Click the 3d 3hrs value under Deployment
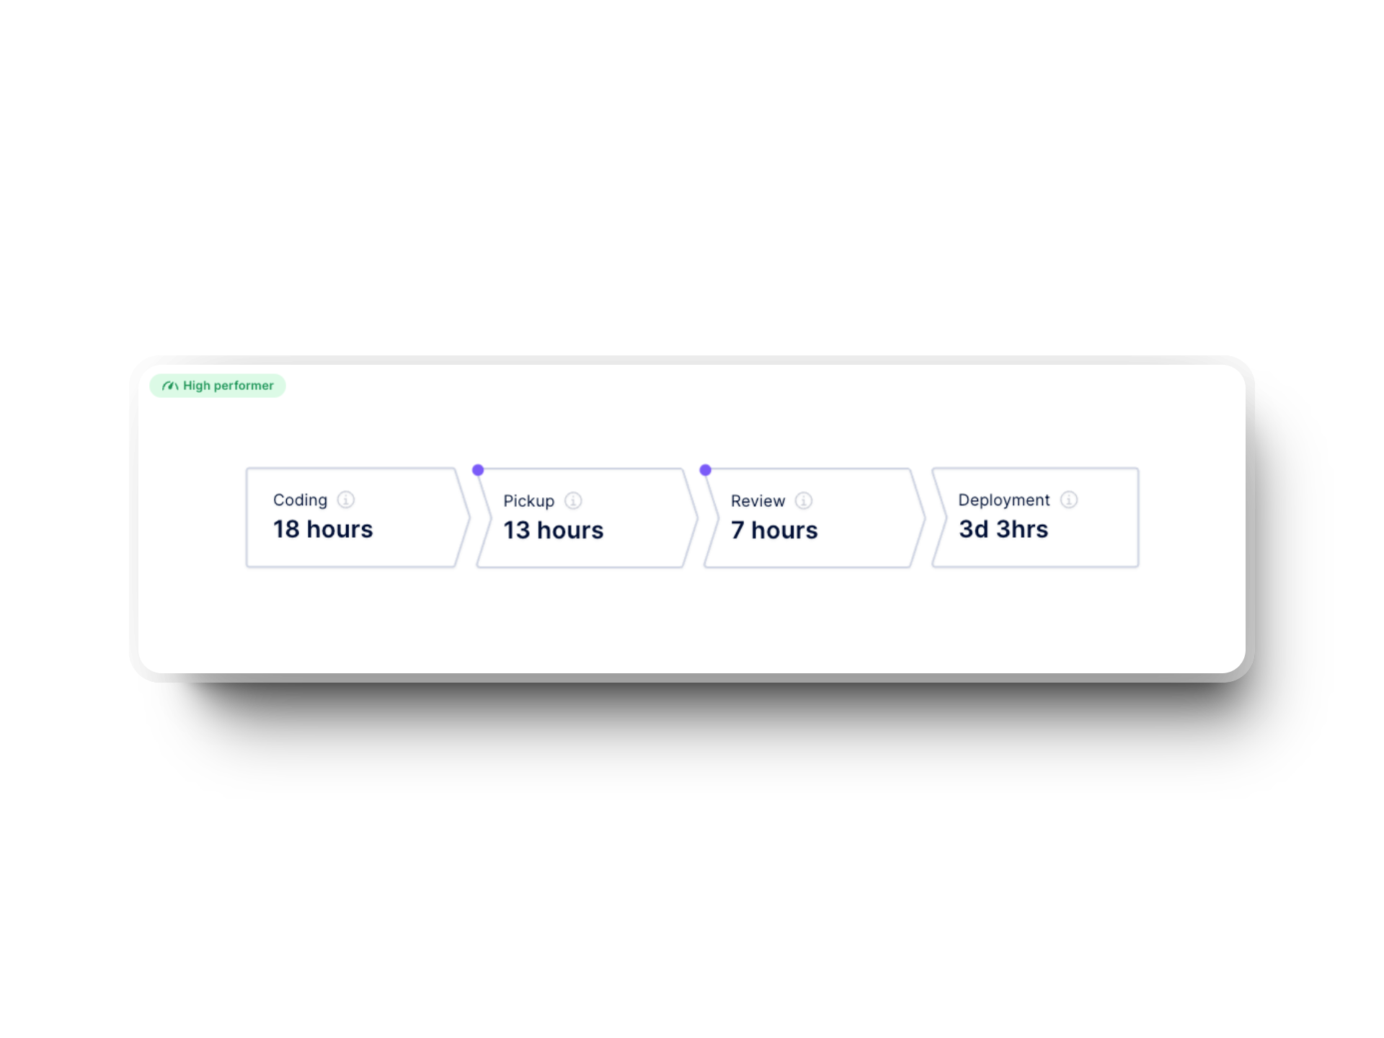The image size is (1384, 1038). pyautogui.click(x=1003, y=528)
